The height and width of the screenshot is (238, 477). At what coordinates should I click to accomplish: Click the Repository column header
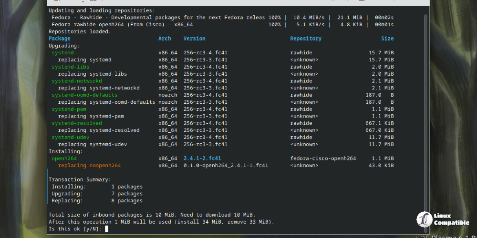point(306,39)
